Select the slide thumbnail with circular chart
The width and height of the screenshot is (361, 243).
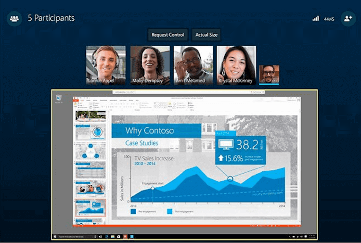tap(90, 132)
